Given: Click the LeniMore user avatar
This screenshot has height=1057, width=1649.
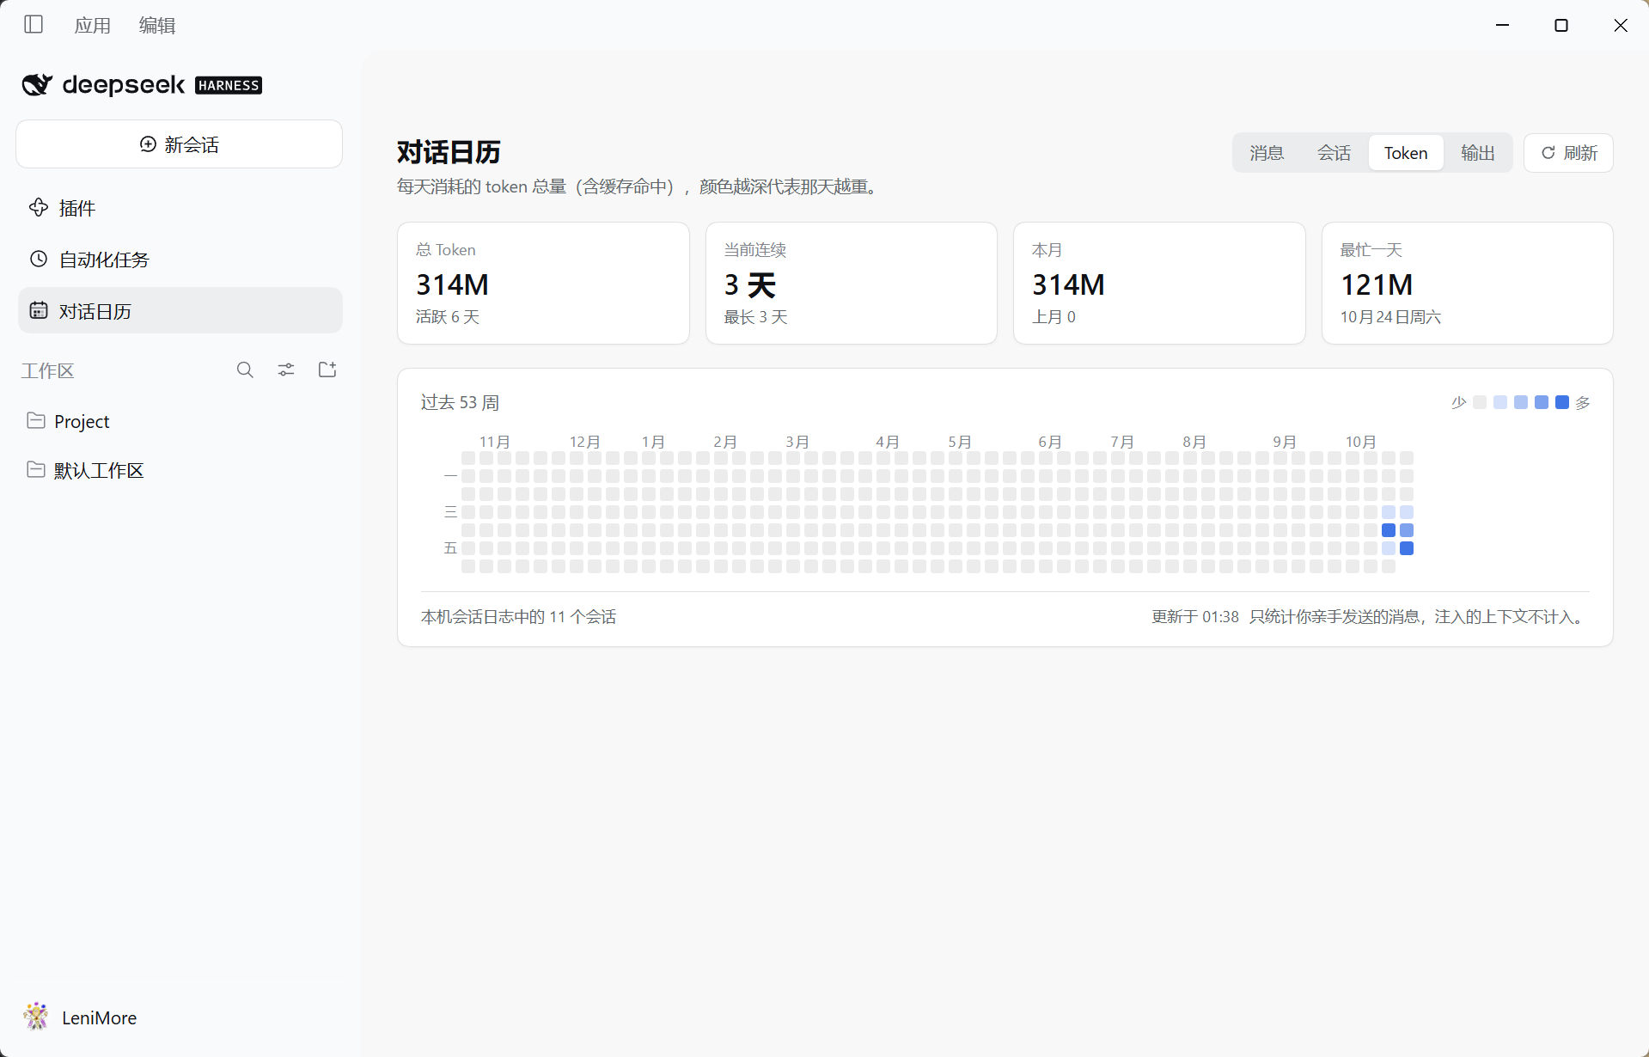Looking at the screenshot, I should point(36,1017).
